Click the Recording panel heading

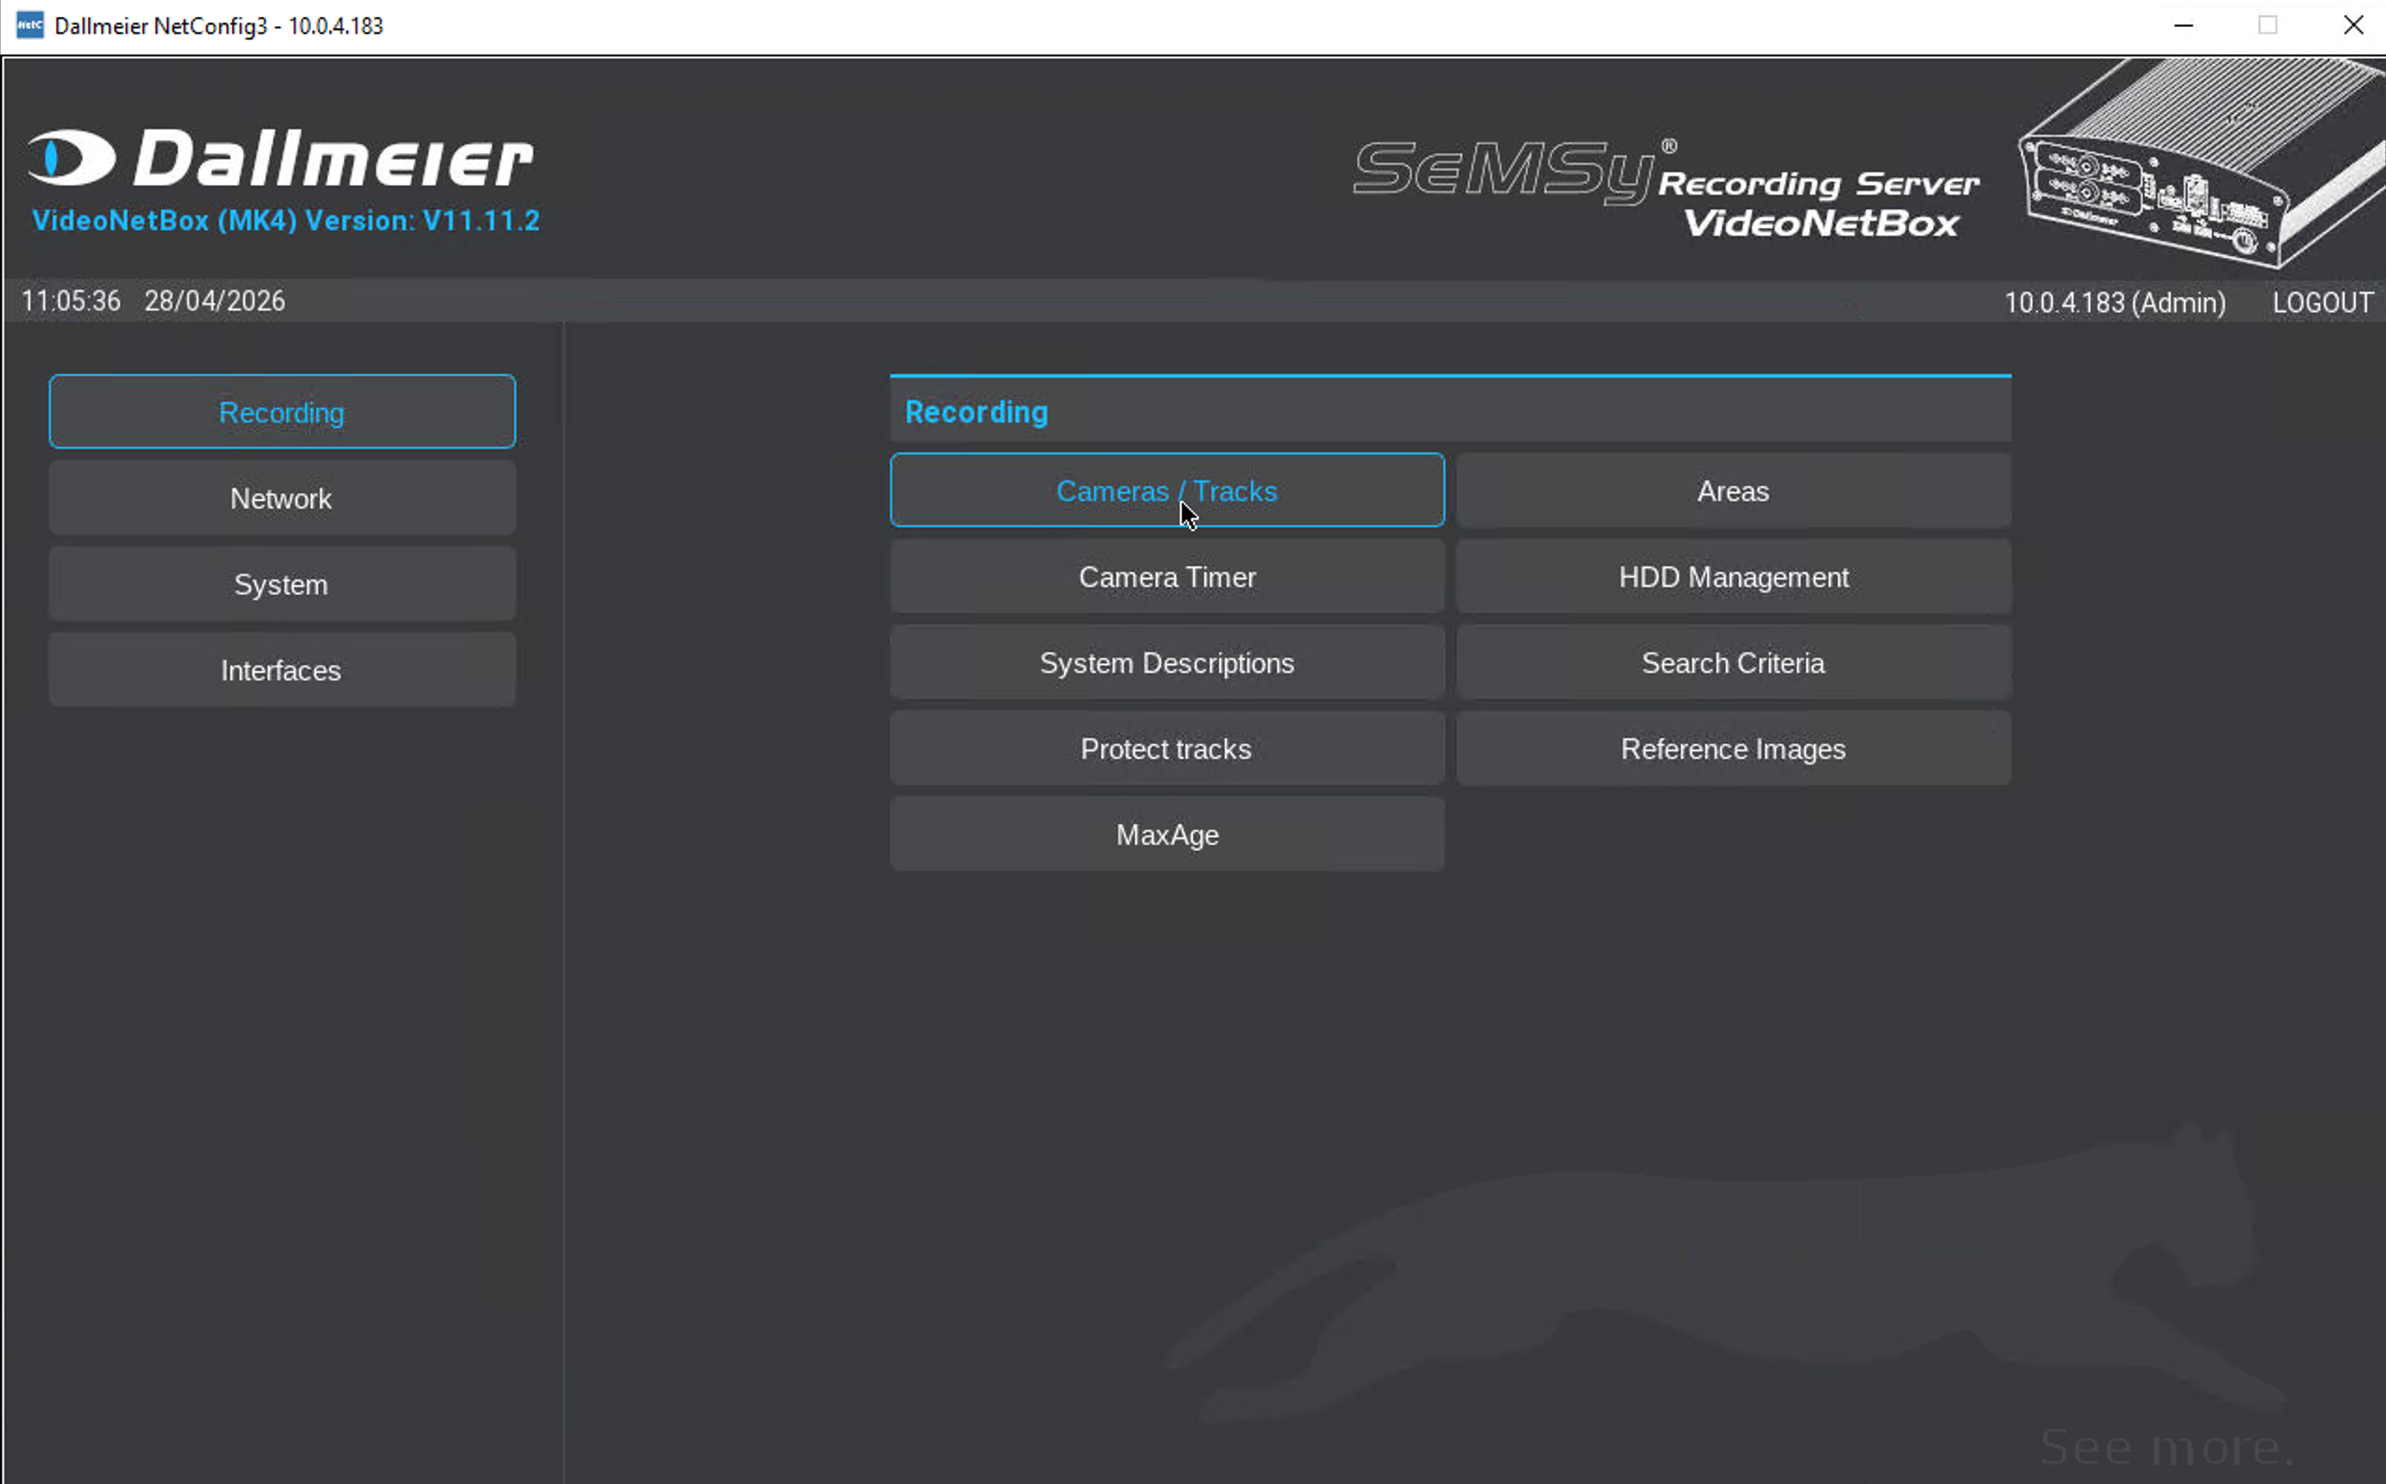[976, 412]
